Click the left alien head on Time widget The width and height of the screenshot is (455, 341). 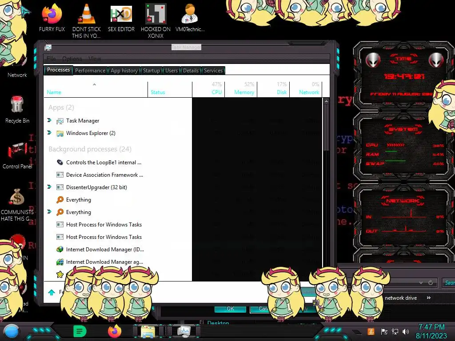pos(373,60)
